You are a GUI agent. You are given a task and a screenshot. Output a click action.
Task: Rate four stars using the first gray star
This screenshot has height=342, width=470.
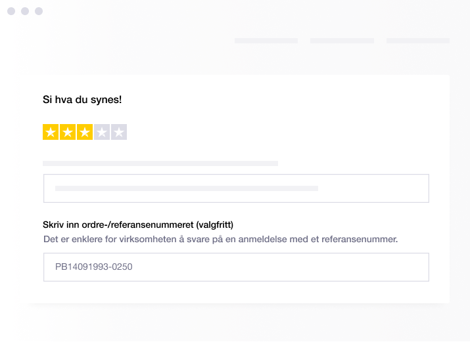tap(102, 132)
